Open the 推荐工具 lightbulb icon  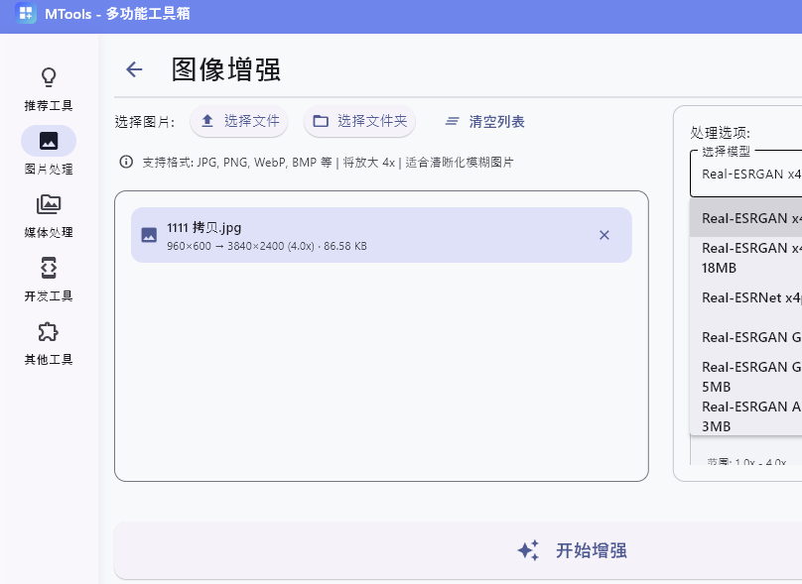[49, 77]
